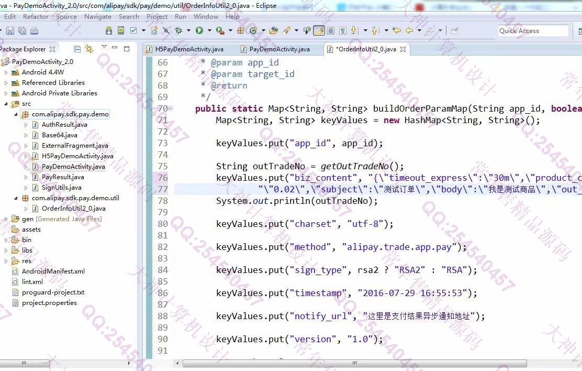Toggle code folding marker at line 70
The width and height of the screenshot is (582, 371).
(x=171, y=108)
